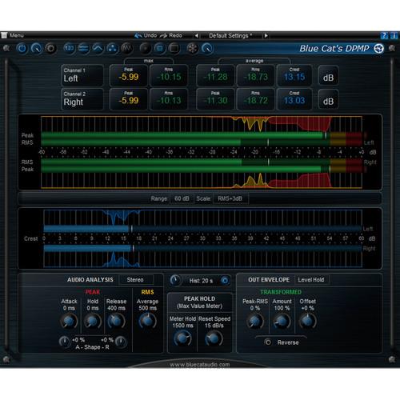Click Left max Peak value -5.99
Image resolution: width=400 pixels, height=400 pixels.
click(x=129, y=77)
